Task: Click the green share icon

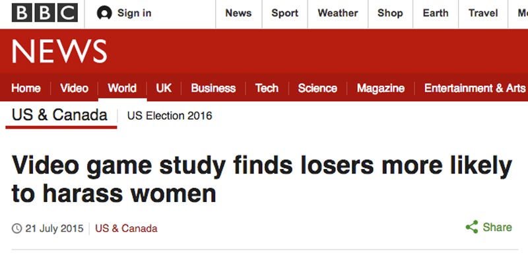Action: (x=472, y=227)
